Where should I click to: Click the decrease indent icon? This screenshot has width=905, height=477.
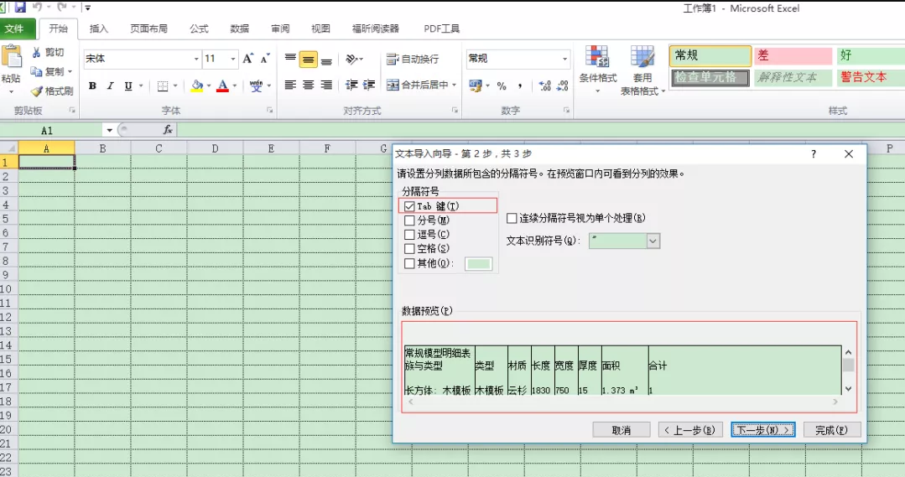point(351,86)
